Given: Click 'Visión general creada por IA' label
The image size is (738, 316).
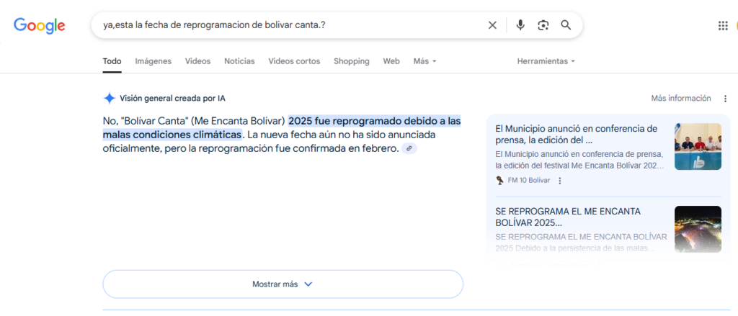Looking at the screenshot, I should pos(172,99).
